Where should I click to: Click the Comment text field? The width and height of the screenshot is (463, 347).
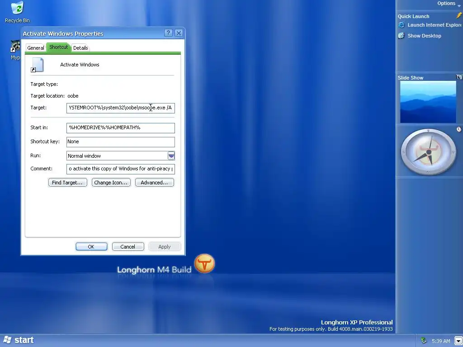coord(120,169)
